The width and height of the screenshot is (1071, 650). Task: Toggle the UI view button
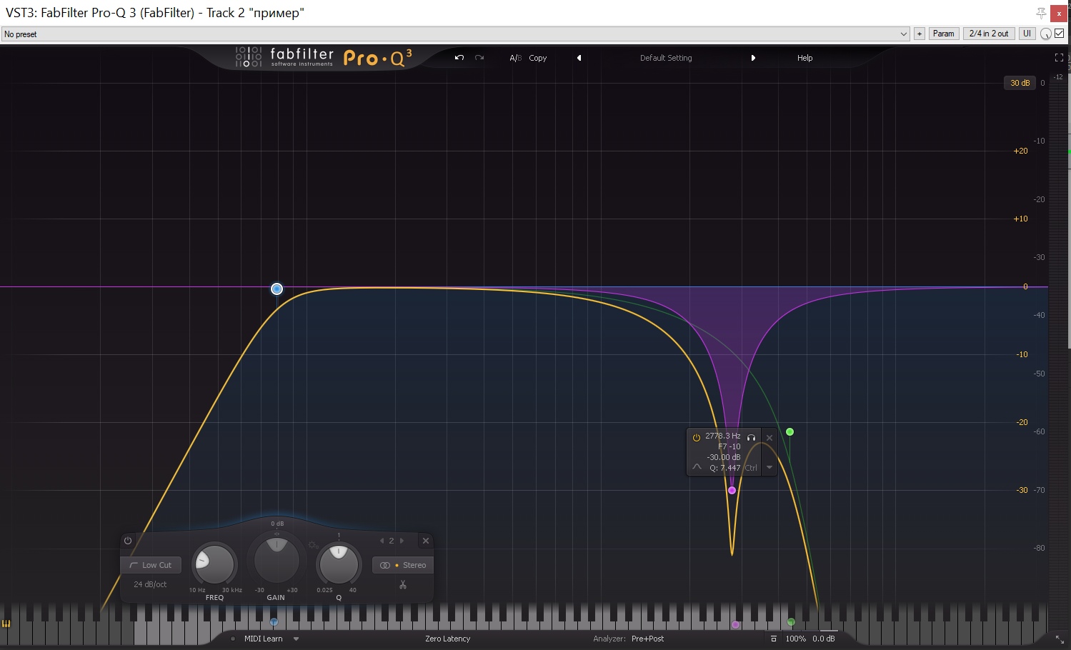point(1027,34)
